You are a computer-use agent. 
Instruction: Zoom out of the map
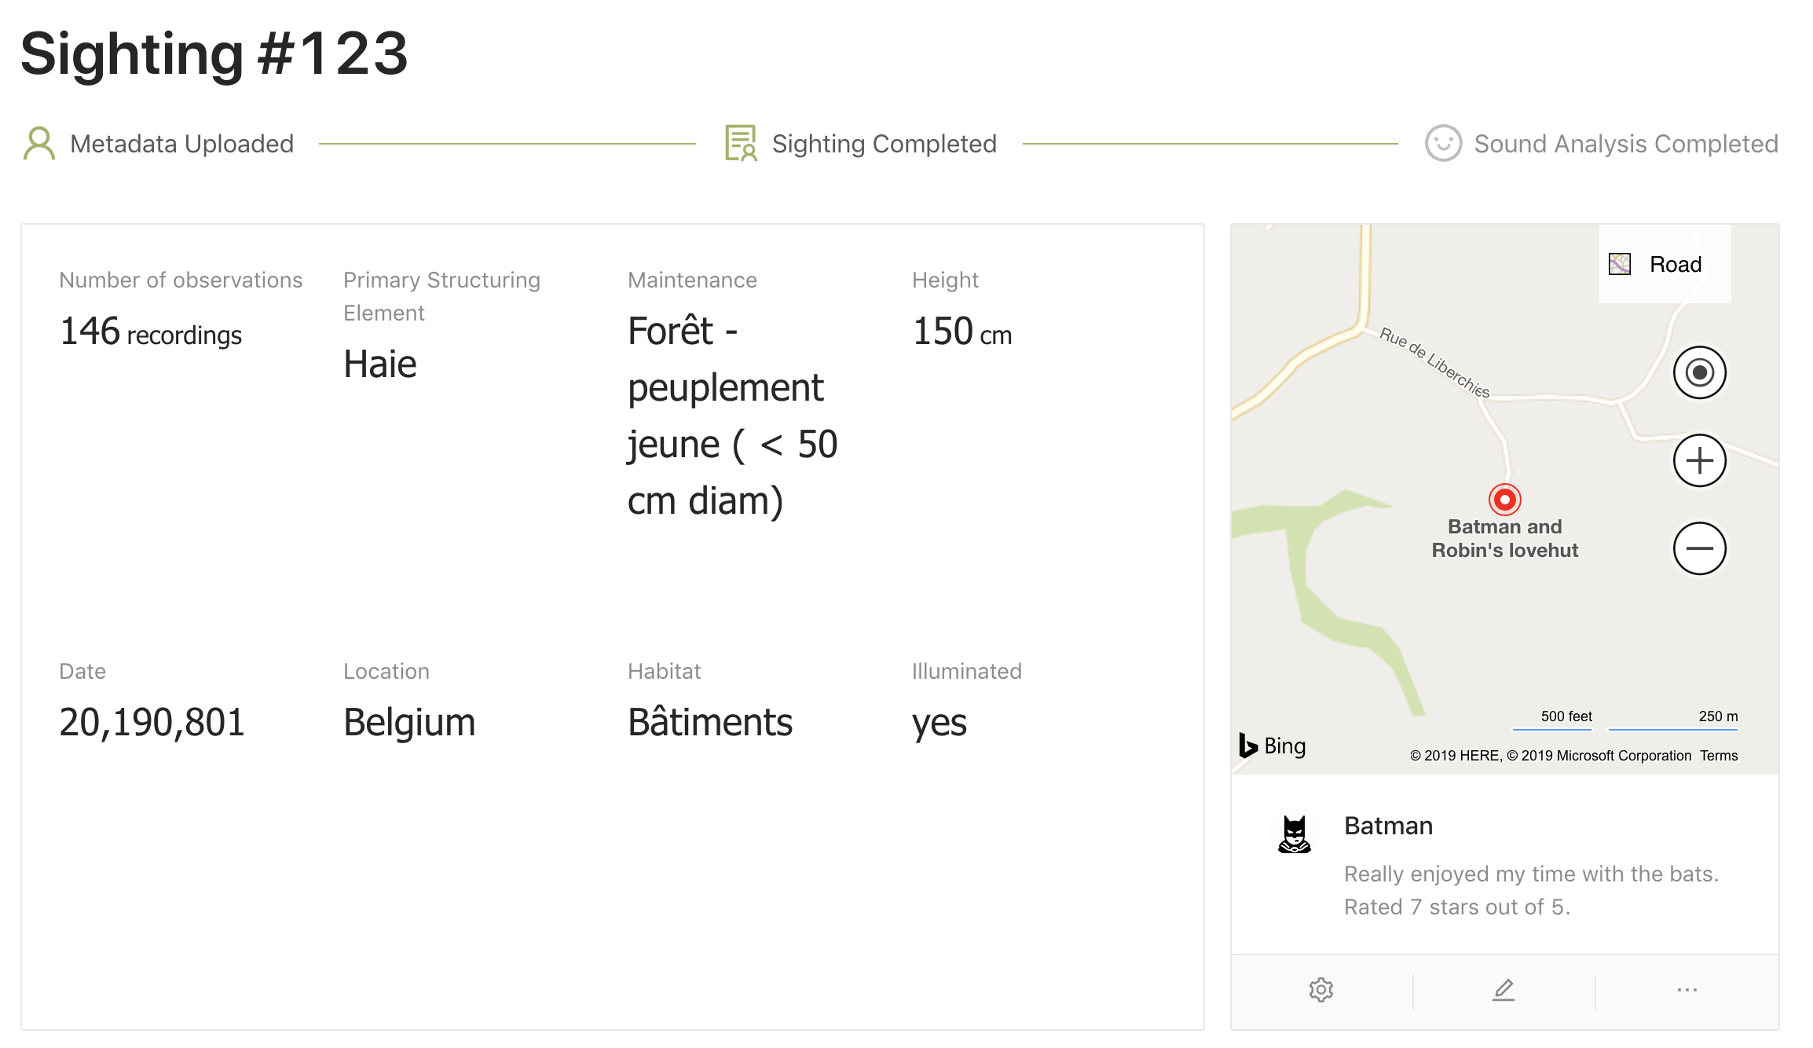coord(1699,548)
